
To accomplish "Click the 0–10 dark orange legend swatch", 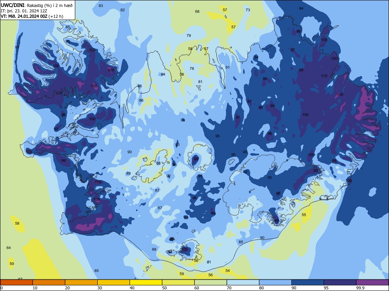I will [16, 282].
